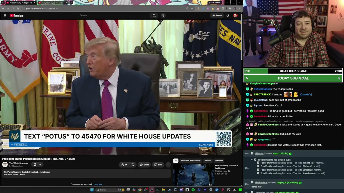
Task: Open the Road to Liberty video thumbnail
Action: [193, 175]
